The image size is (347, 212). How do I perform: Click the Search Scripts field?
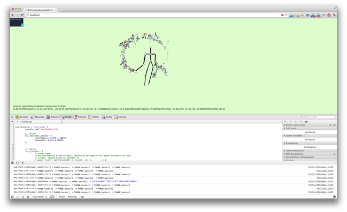tap(318, 117)
